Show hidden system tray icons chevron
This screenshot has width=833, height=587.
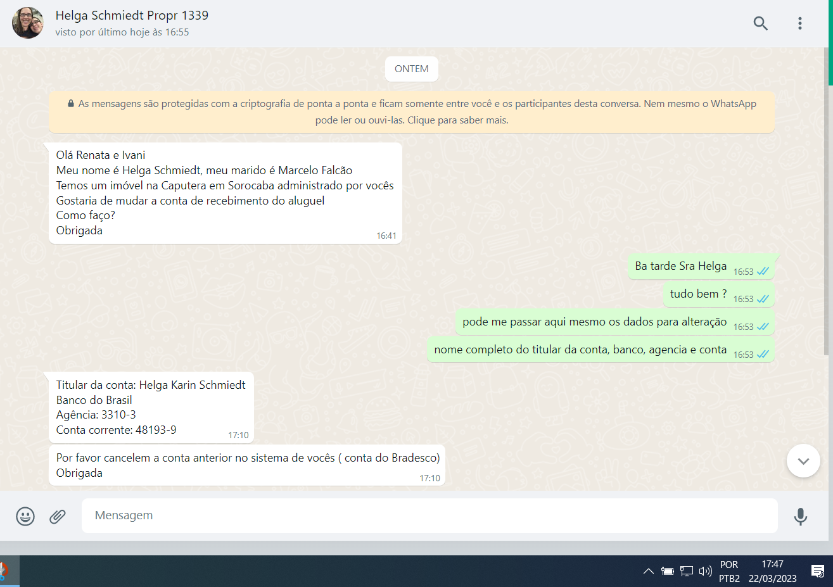(x=648, y=571)
